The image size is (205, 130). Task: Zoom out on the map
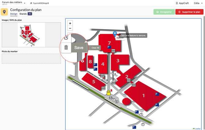(70, 28)
